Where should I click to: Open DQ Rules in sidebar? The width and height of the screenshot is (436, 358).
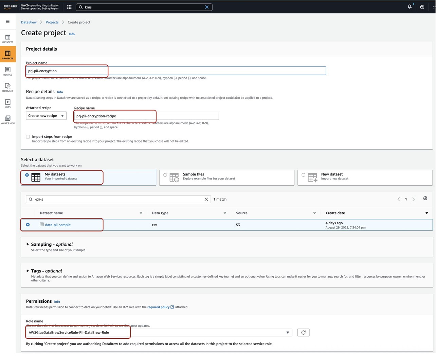[x=7, y=87]
